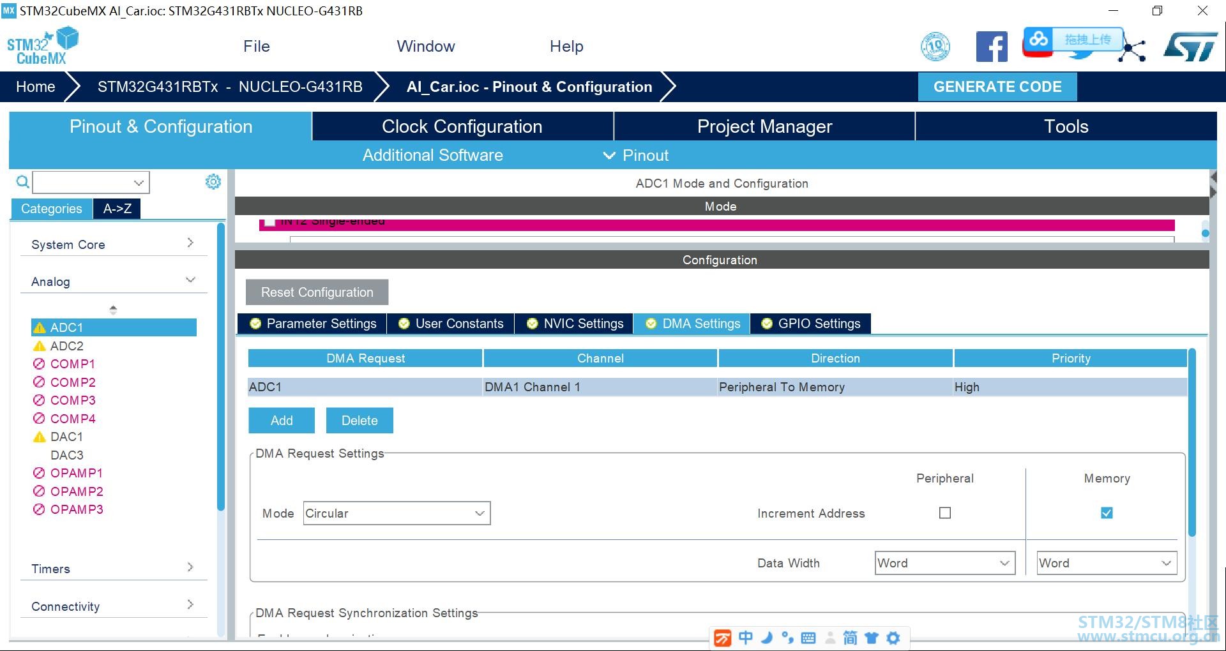
Task: Select the DMA Settings tab
Action: point(692,324)
